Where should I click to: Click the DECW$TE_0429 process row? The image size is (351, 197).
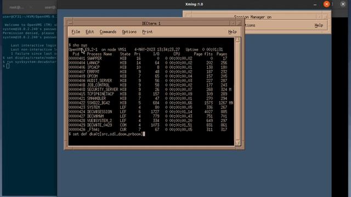tap(148, 125)
